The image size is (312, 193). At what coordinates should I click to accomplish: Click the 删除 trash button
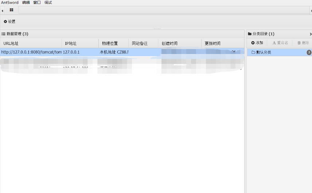[x=303, y=43]
